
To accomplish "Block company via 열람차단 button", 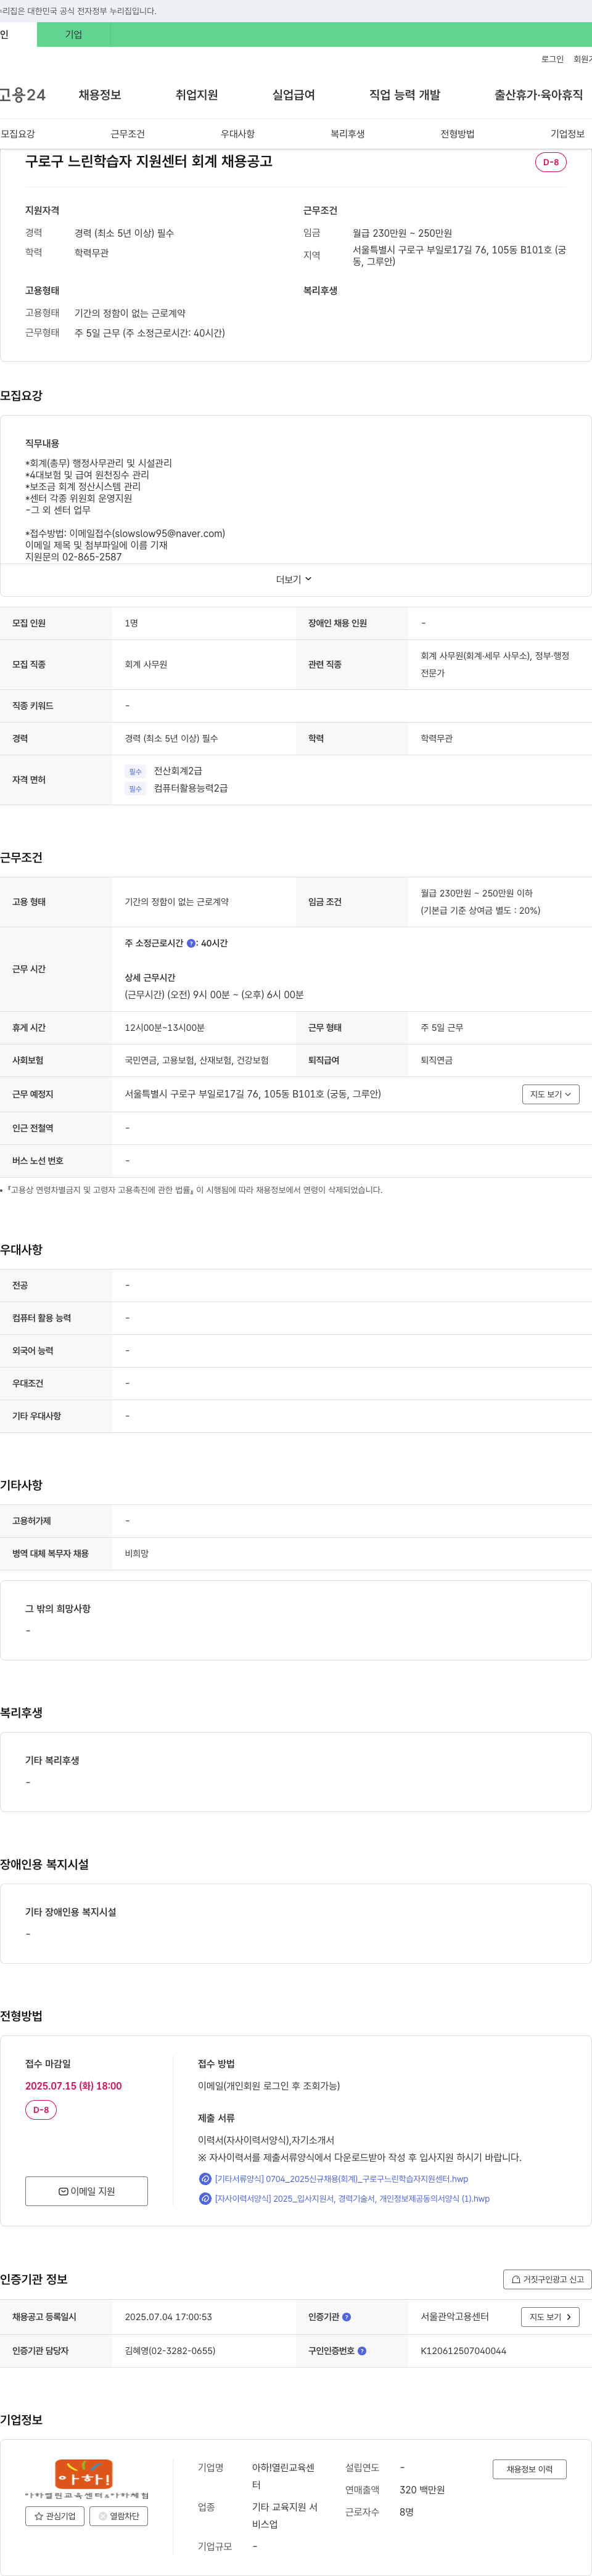I will pos(119,2516).
